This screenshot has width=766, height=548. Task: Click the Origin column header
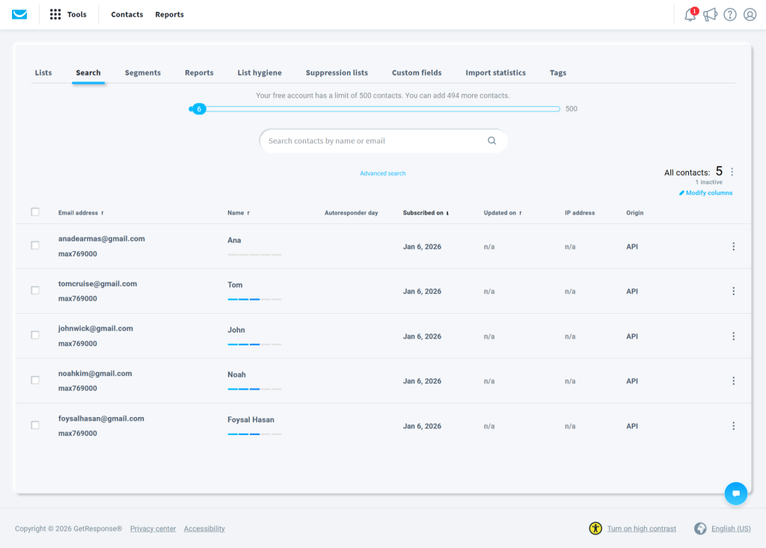(x=634, y=213)
